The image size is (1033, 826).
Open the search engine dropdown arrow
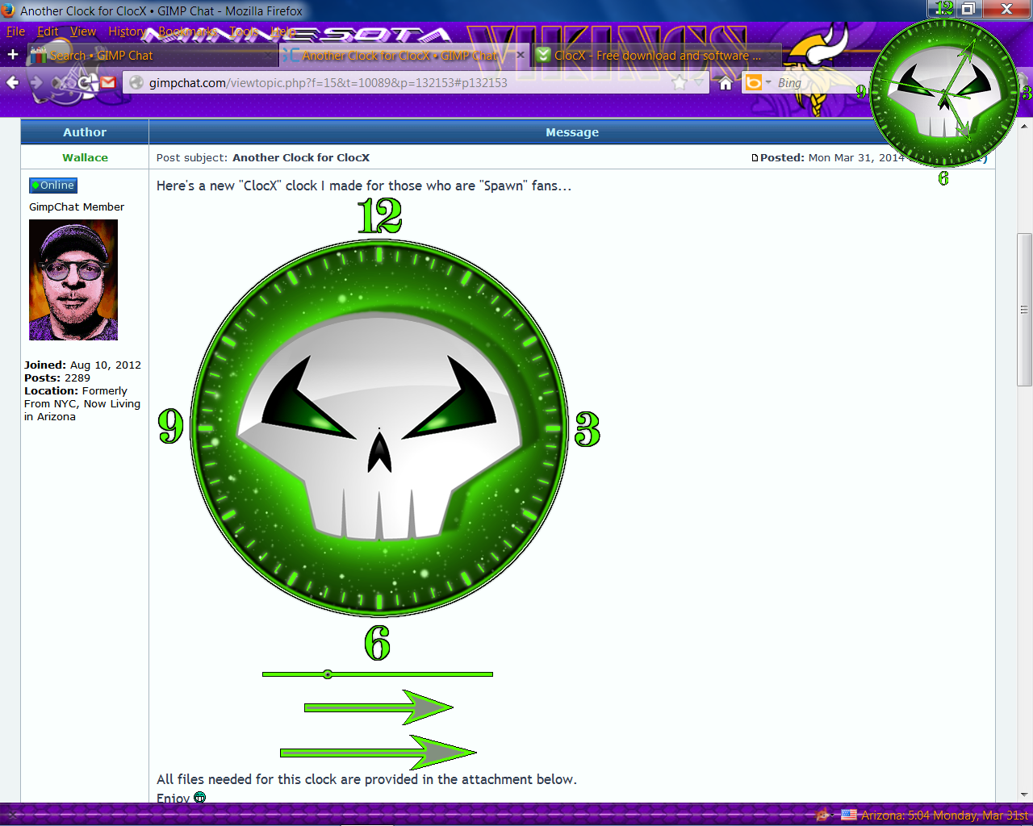pyautogui.click(x=768, y=82)
